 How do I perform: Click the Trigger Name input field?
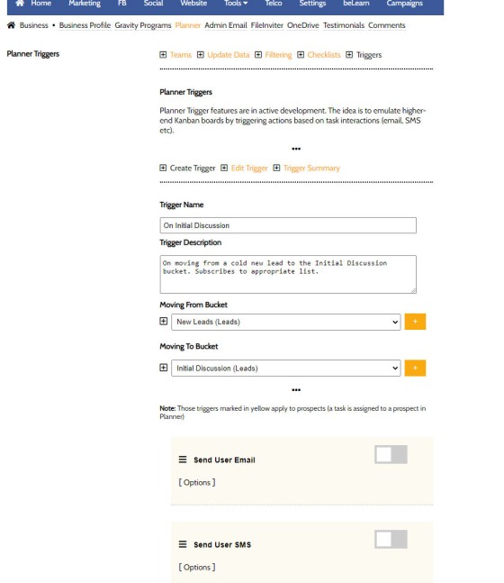288,225
